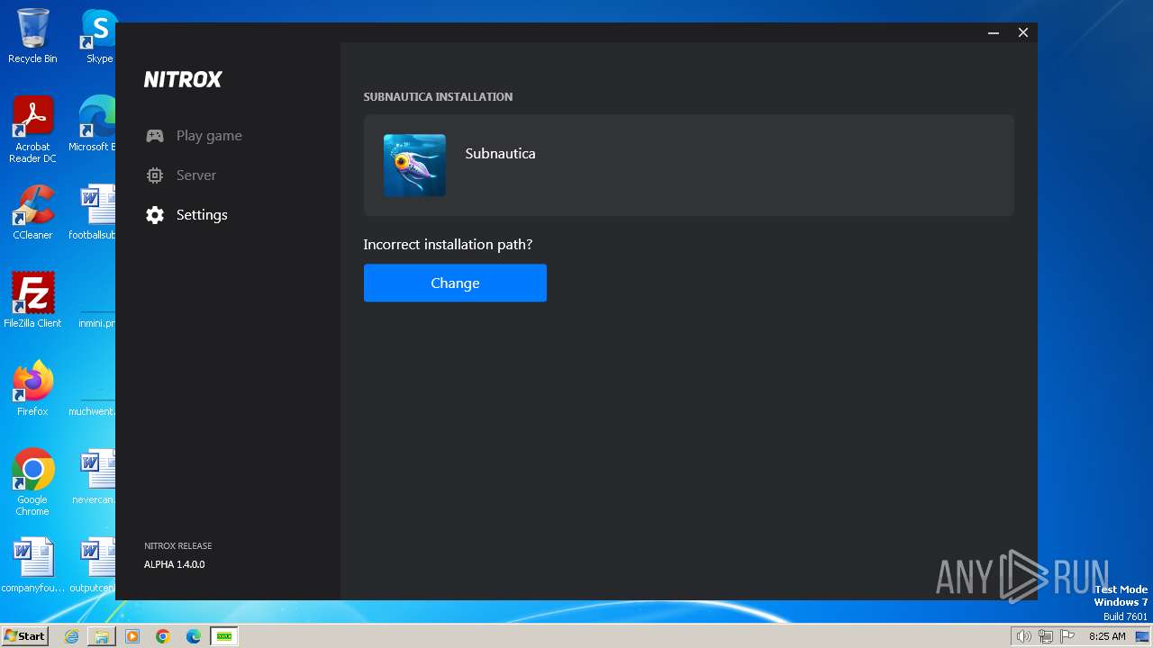Screen dimensions: 1153x648
Task: Click the Subnautica installation name text
Action: pos(500,154)
